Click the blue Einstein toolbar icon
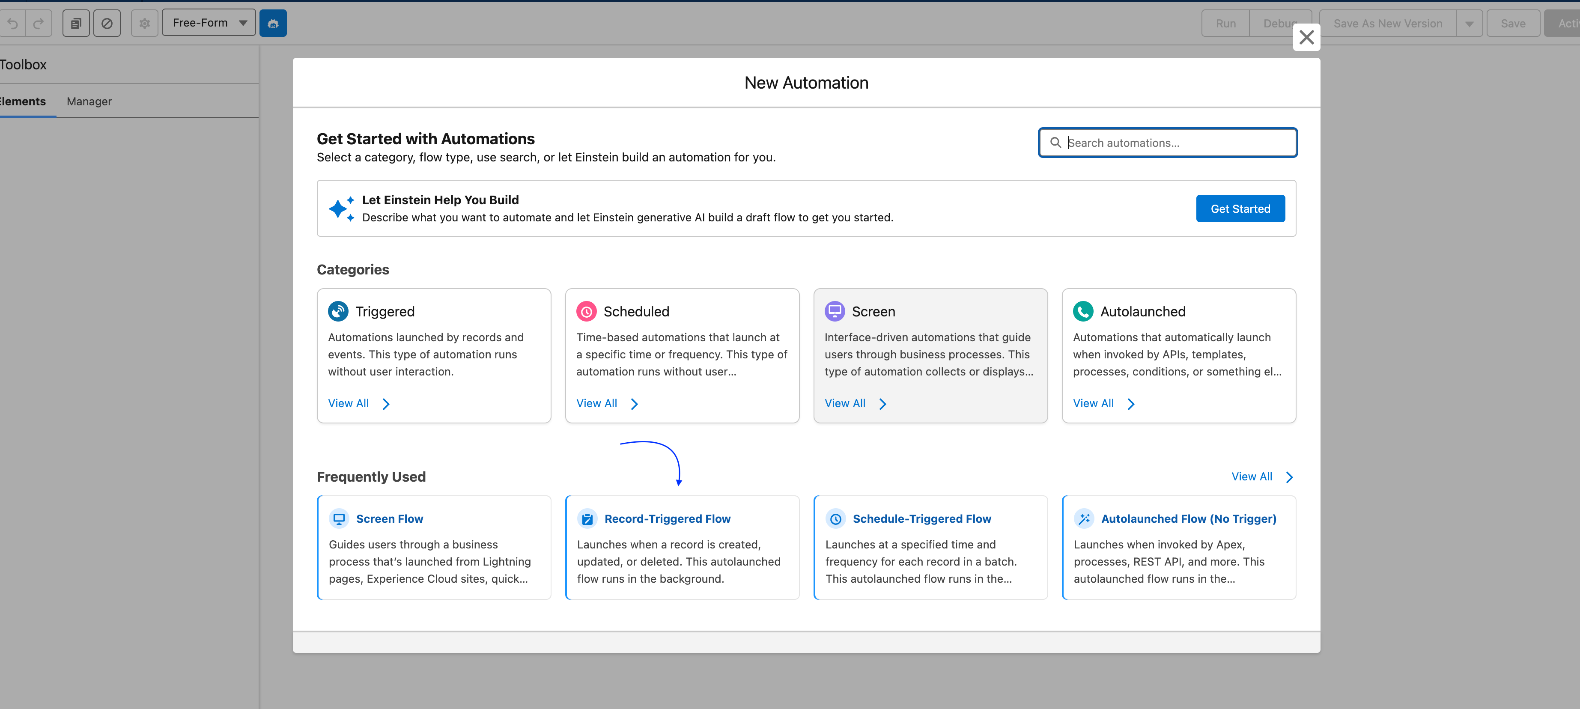This screenshot has height=709, width=1580. [273, 23]
